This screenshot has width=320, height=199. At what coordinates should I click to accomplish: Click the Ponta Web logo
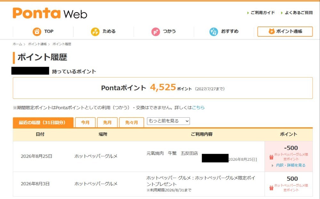(50, 13)
